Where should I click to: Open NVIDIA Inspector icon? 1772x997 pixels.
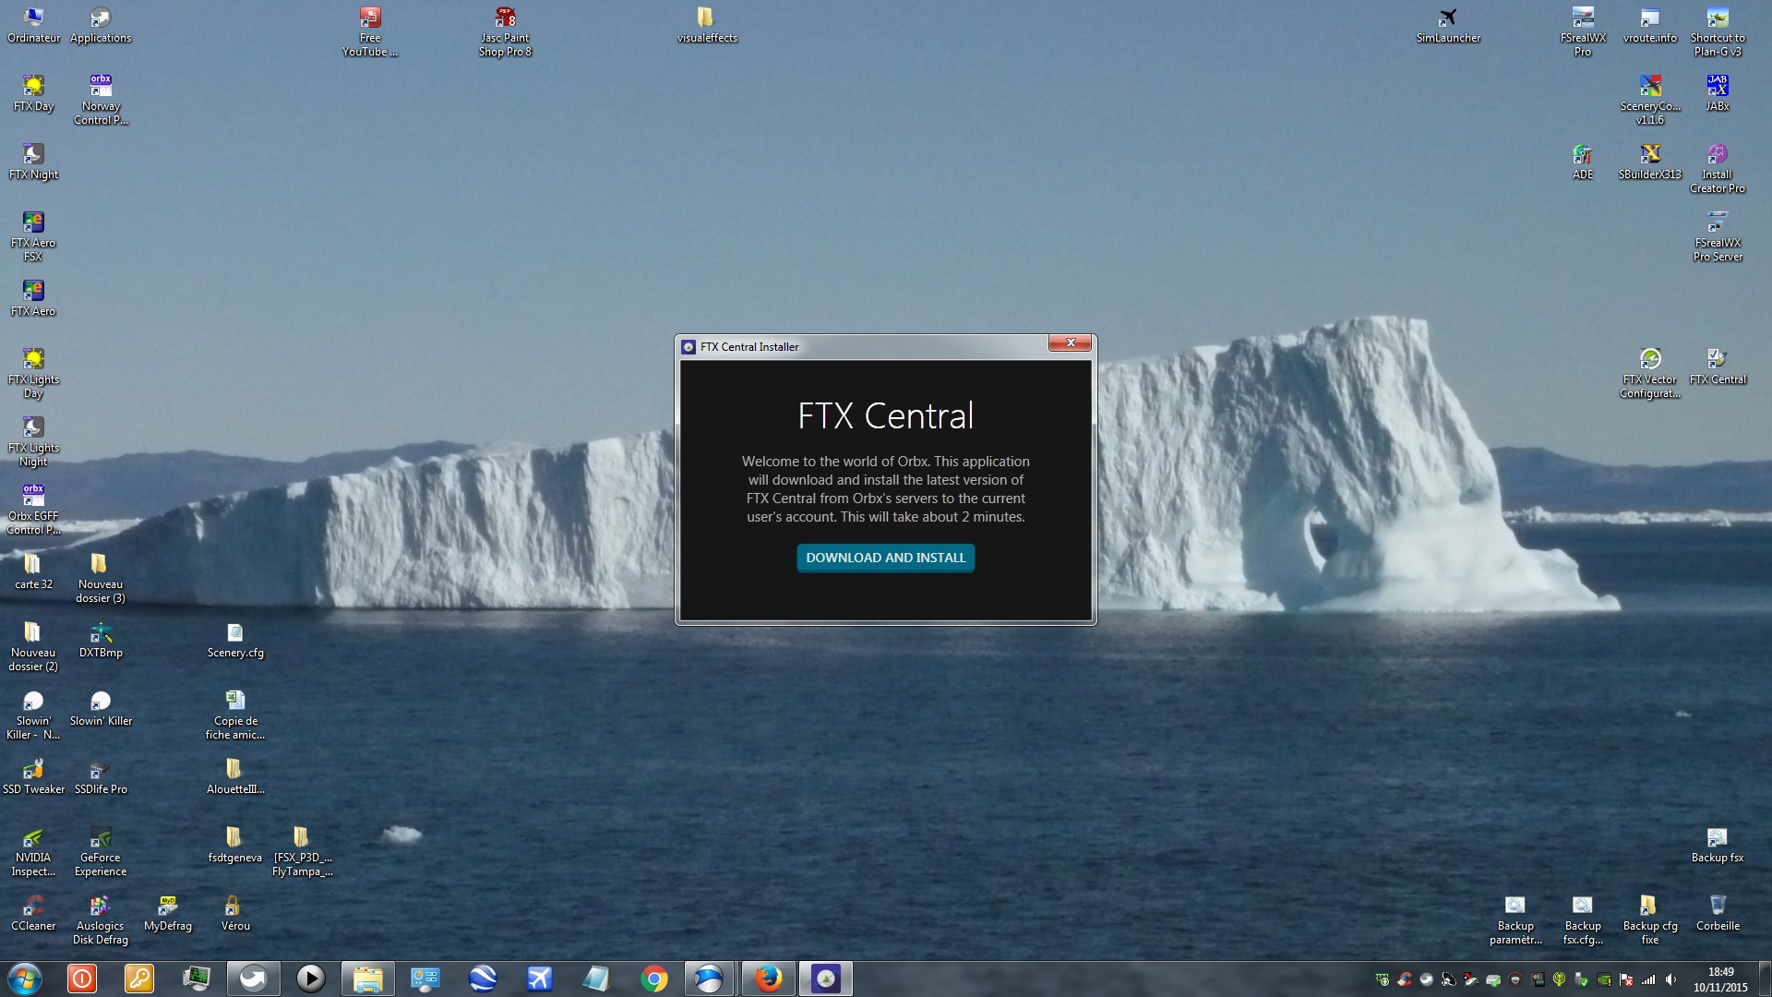click(33, 851)
